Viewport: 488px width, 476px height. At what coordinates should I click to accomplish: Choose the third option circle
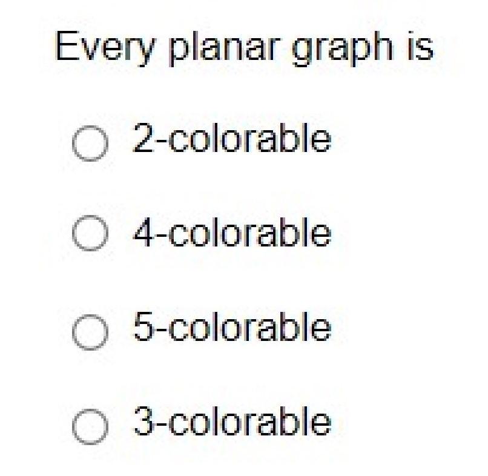coord(90,332)
